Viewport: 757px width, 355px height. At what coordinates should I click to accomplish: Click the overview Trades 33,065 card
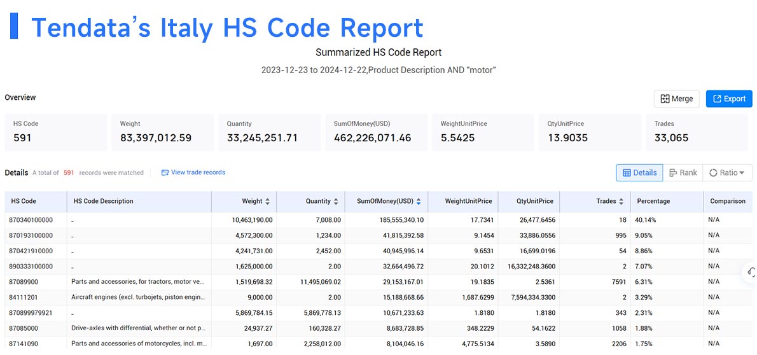[x=697, y=132]
